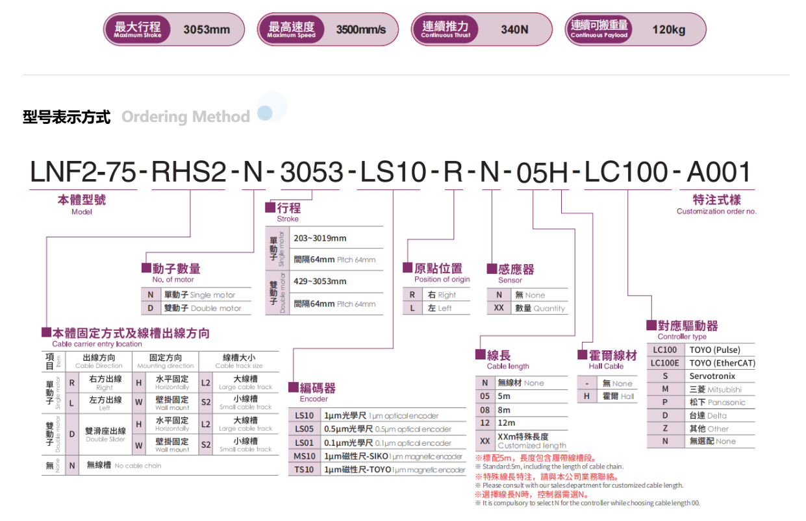Image resolution: width=806 pixels, height=521 pixels.
Task: Click the Continuous Payload 120kg badge
Action: pos(635,29)
